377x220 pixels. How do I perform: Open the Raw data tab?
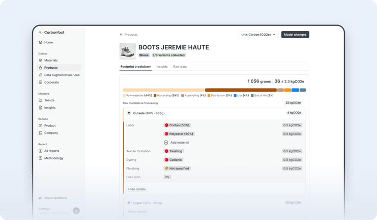[x=180, y=67]
